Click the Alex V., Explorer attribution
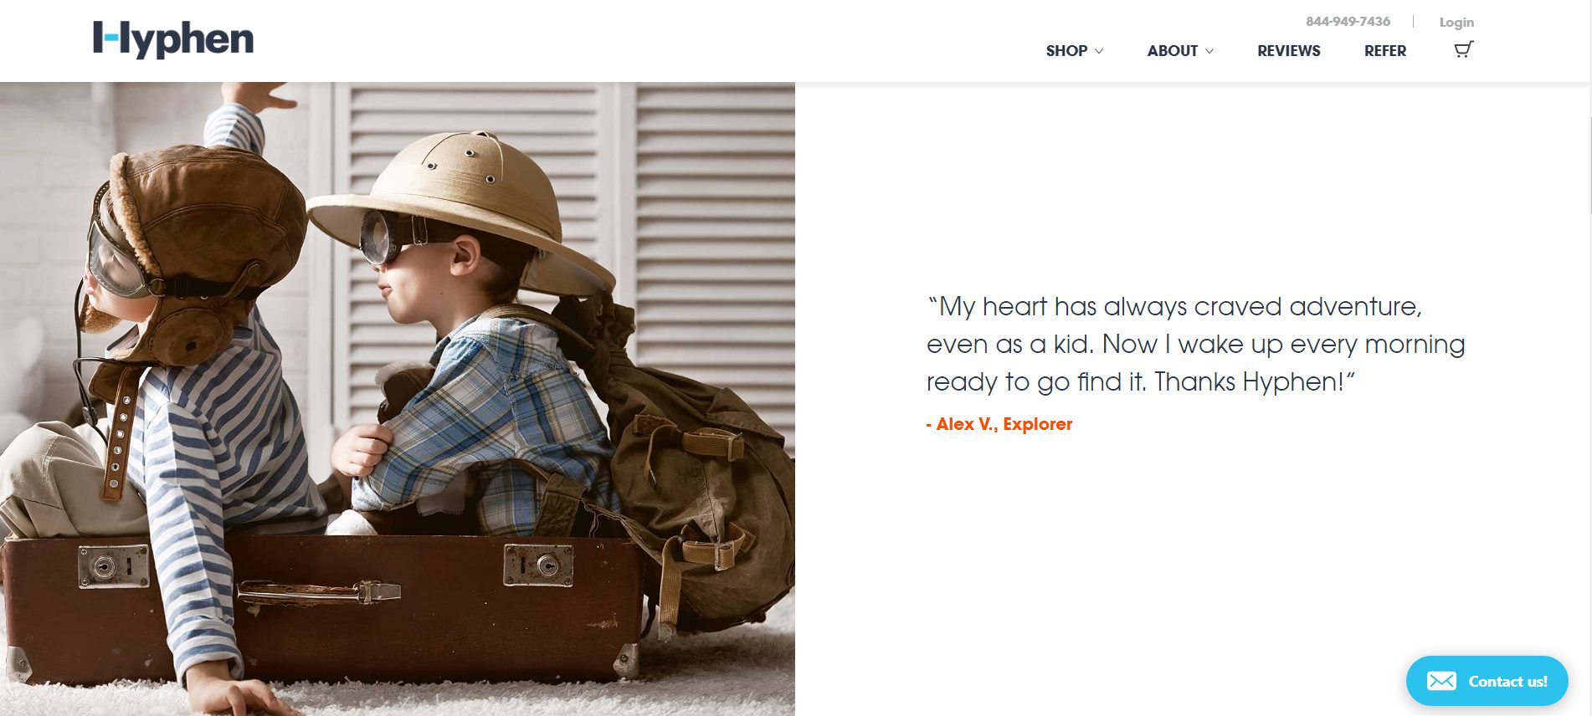Screen dimensions: 1592x716 pos(999,424)
